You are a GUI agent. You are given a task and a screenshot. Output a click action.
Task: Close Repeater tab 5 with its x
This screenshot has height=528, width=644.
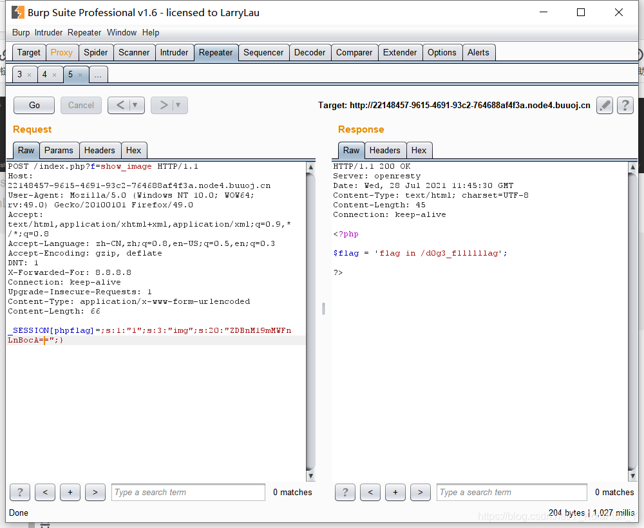80,75
